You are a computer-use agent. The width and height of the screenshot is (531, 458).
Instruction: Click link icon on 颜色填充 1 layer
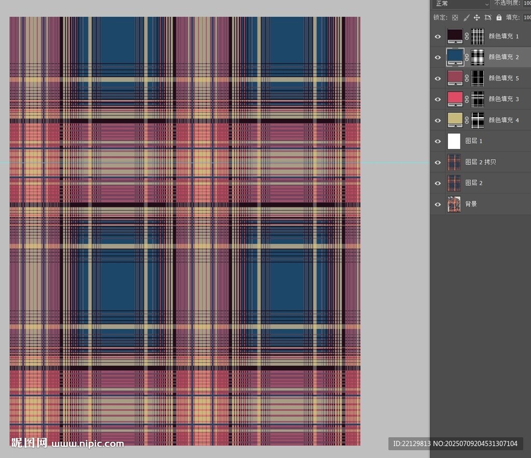467,36
